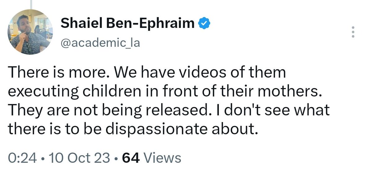Visit the @academic_la handle
This screenshot has width=372, height=177.
(100, 43)
